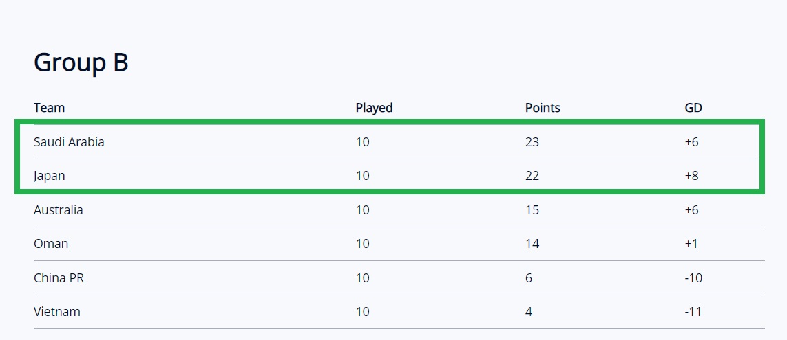787x340 pixels.
Task: Click Vietnam's 4 points value
Action: point(529,311)
